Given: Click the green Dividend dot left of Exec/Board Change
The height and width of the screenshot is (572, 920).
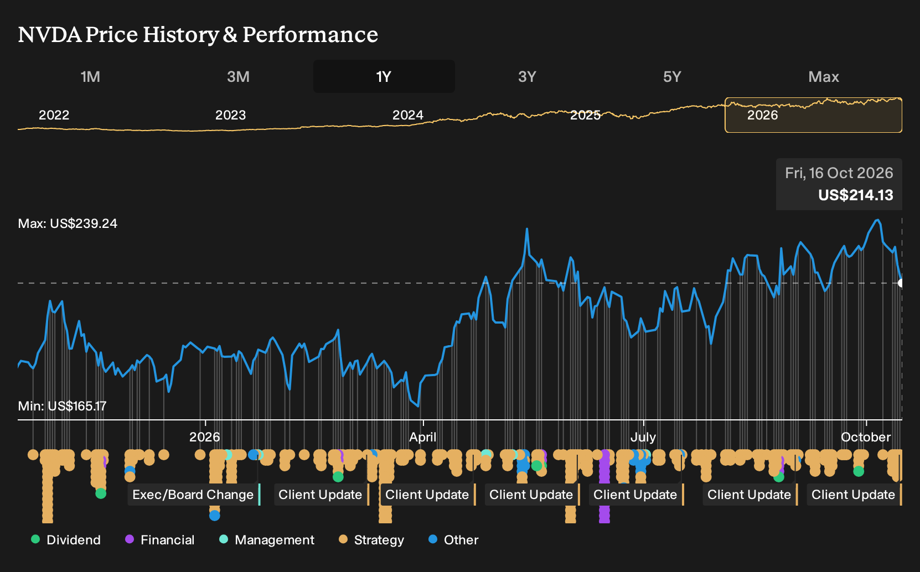Looking at the screenshot, I should point(101,493).
